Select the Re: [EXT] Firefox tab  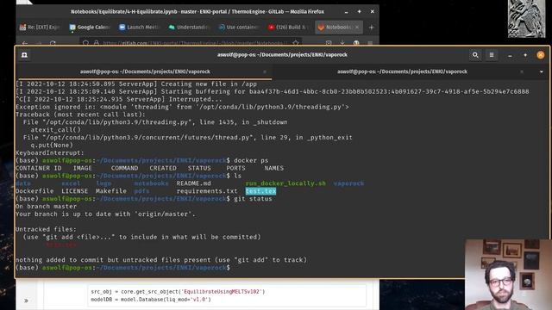pos(40,27)
